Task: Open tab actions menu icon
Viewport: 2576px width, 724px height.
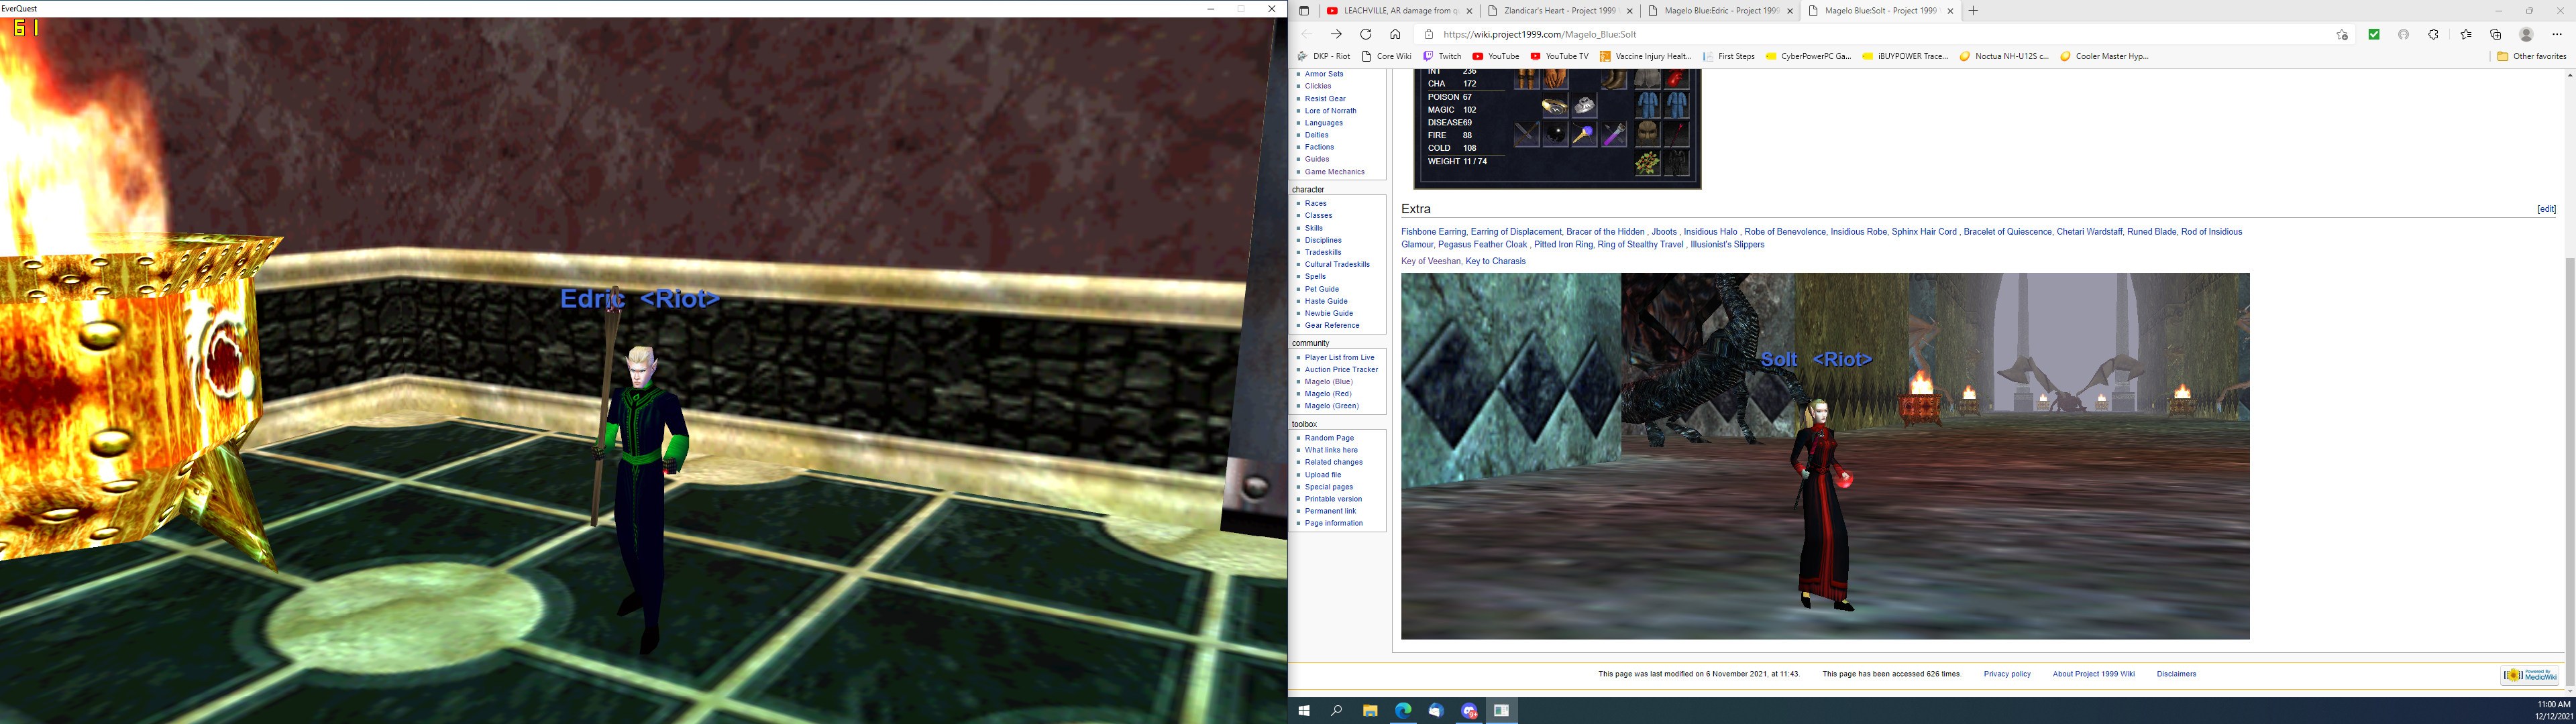Action: pyautogui.click(x=1303, y=11)
